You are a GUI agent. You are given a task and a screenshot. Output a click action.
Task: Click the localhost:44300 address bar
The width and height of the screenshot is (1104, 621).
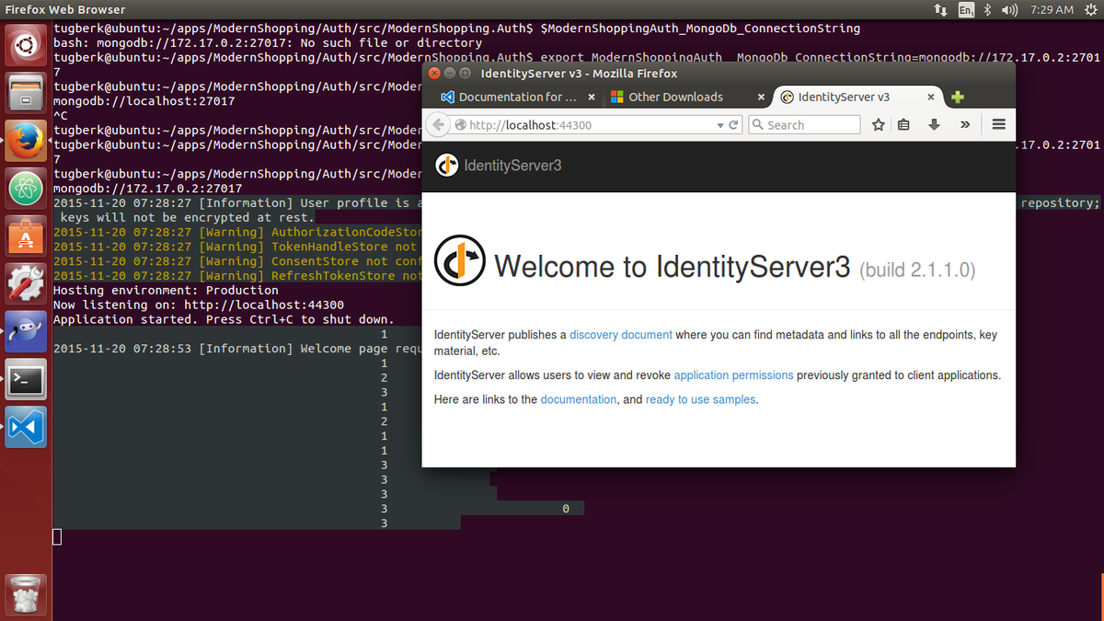(589, 124)
